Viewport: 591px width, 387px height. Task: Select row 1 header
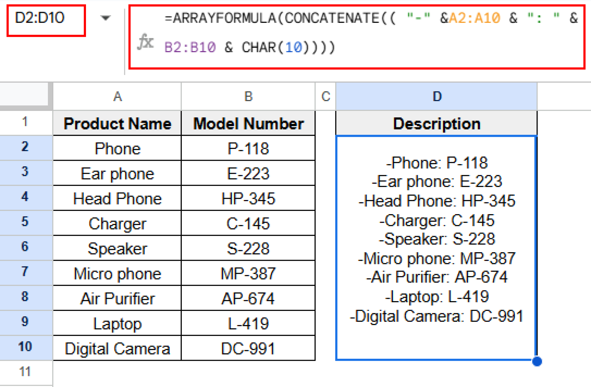pyautogui.click(x=25, y=122)
